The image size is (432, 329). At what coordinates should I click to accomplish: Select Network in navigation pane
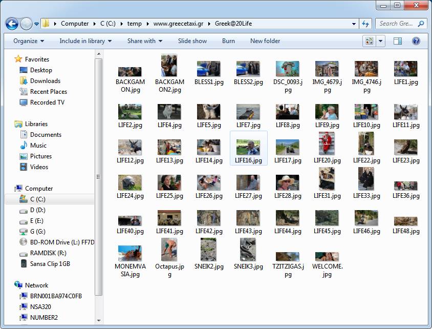click(36, 285)
